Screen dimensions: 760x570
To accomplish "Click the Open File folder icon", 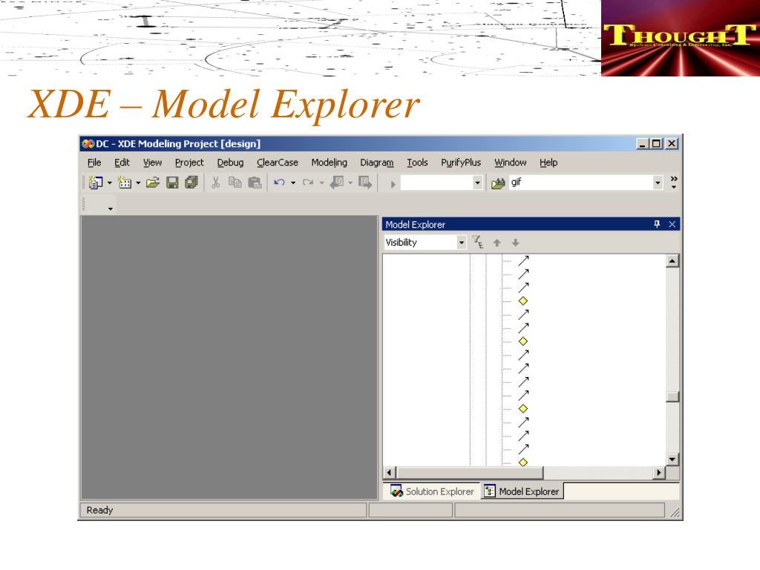I will click(x=153, y=183).
